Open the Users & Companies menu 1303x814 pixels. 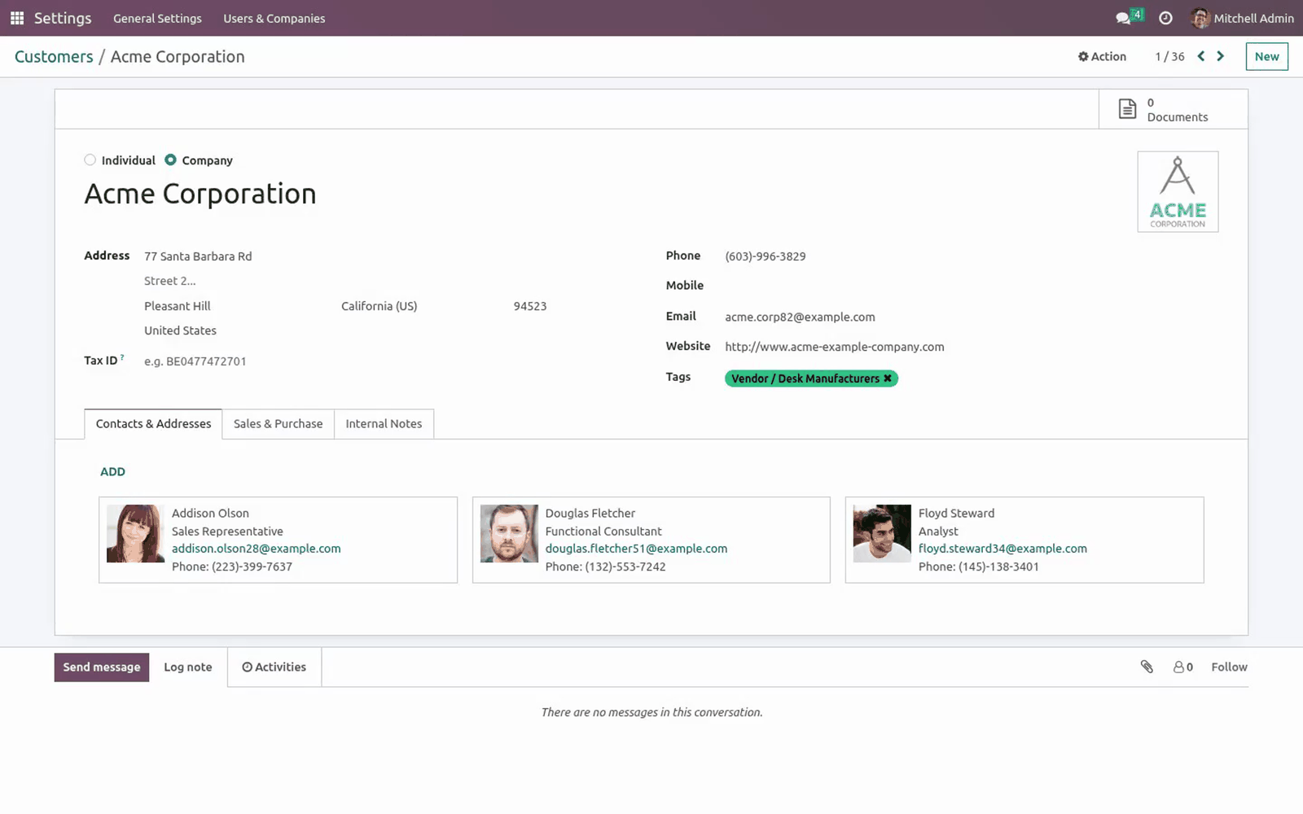click(x=274, y=18)
